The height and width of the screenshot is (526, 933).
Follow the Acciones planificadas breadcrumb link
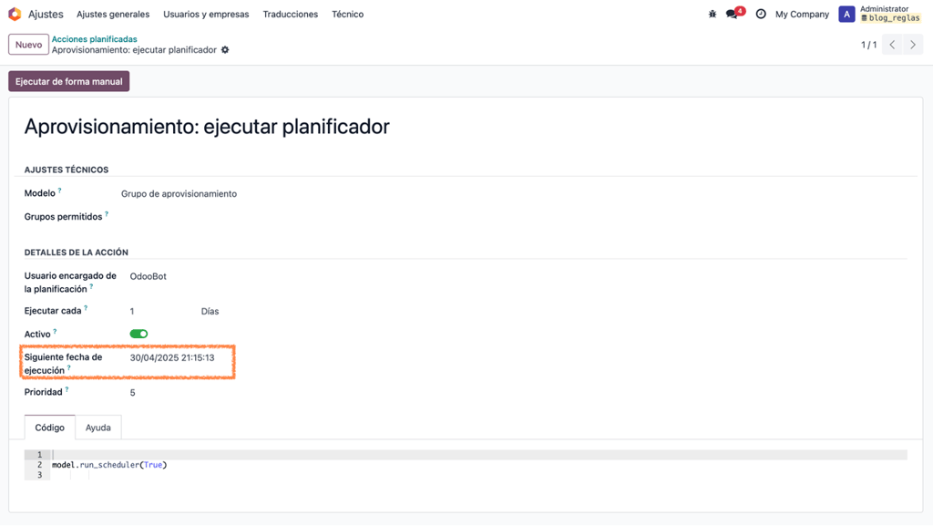point(94,39)
